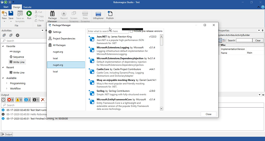Click the Record icon in ribbon
Image resolution: width=265 pixels, height=141 pixels.
(x=64, y=14)
